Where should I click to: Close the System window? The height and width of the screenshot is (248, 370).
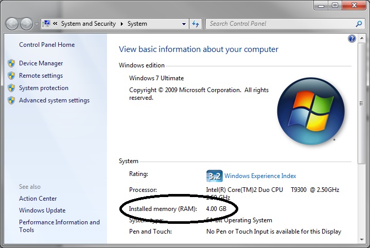click(x=354, y=5)
